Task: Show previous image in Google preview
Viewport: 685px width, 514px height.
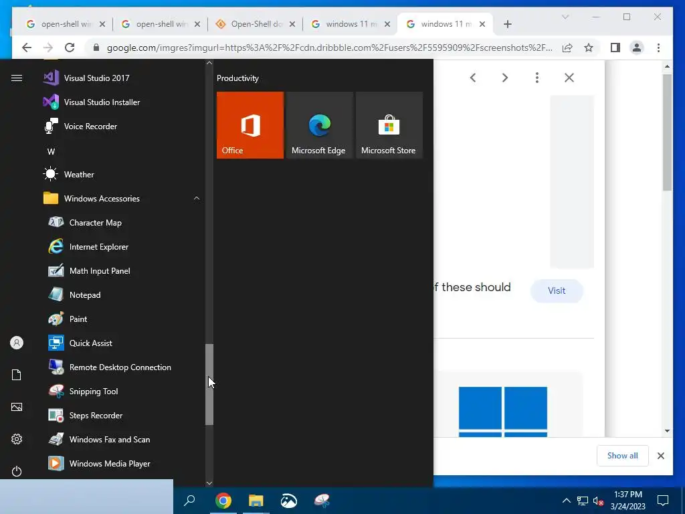Action: point(473,78)
